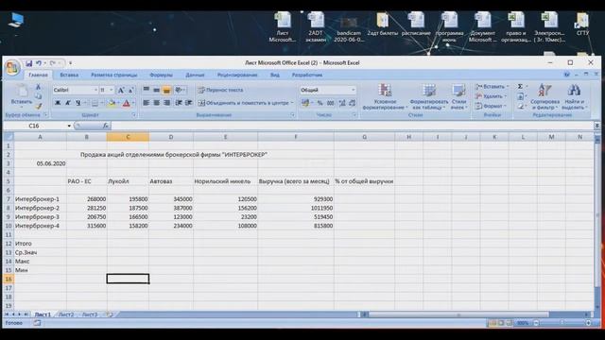This screenshot has height=340, width=605.
Task: Open the Лист3 sheet tab
Action: click(x=90, y=314)
